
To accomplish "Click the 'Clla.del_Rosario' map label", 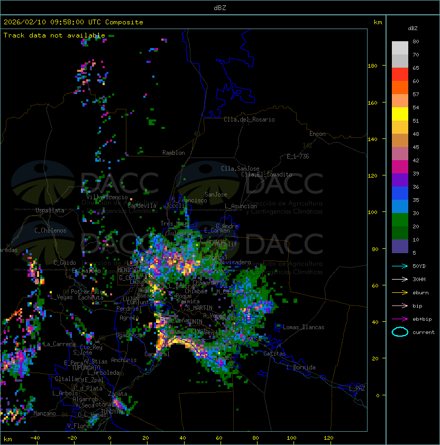I will (249, 119).
